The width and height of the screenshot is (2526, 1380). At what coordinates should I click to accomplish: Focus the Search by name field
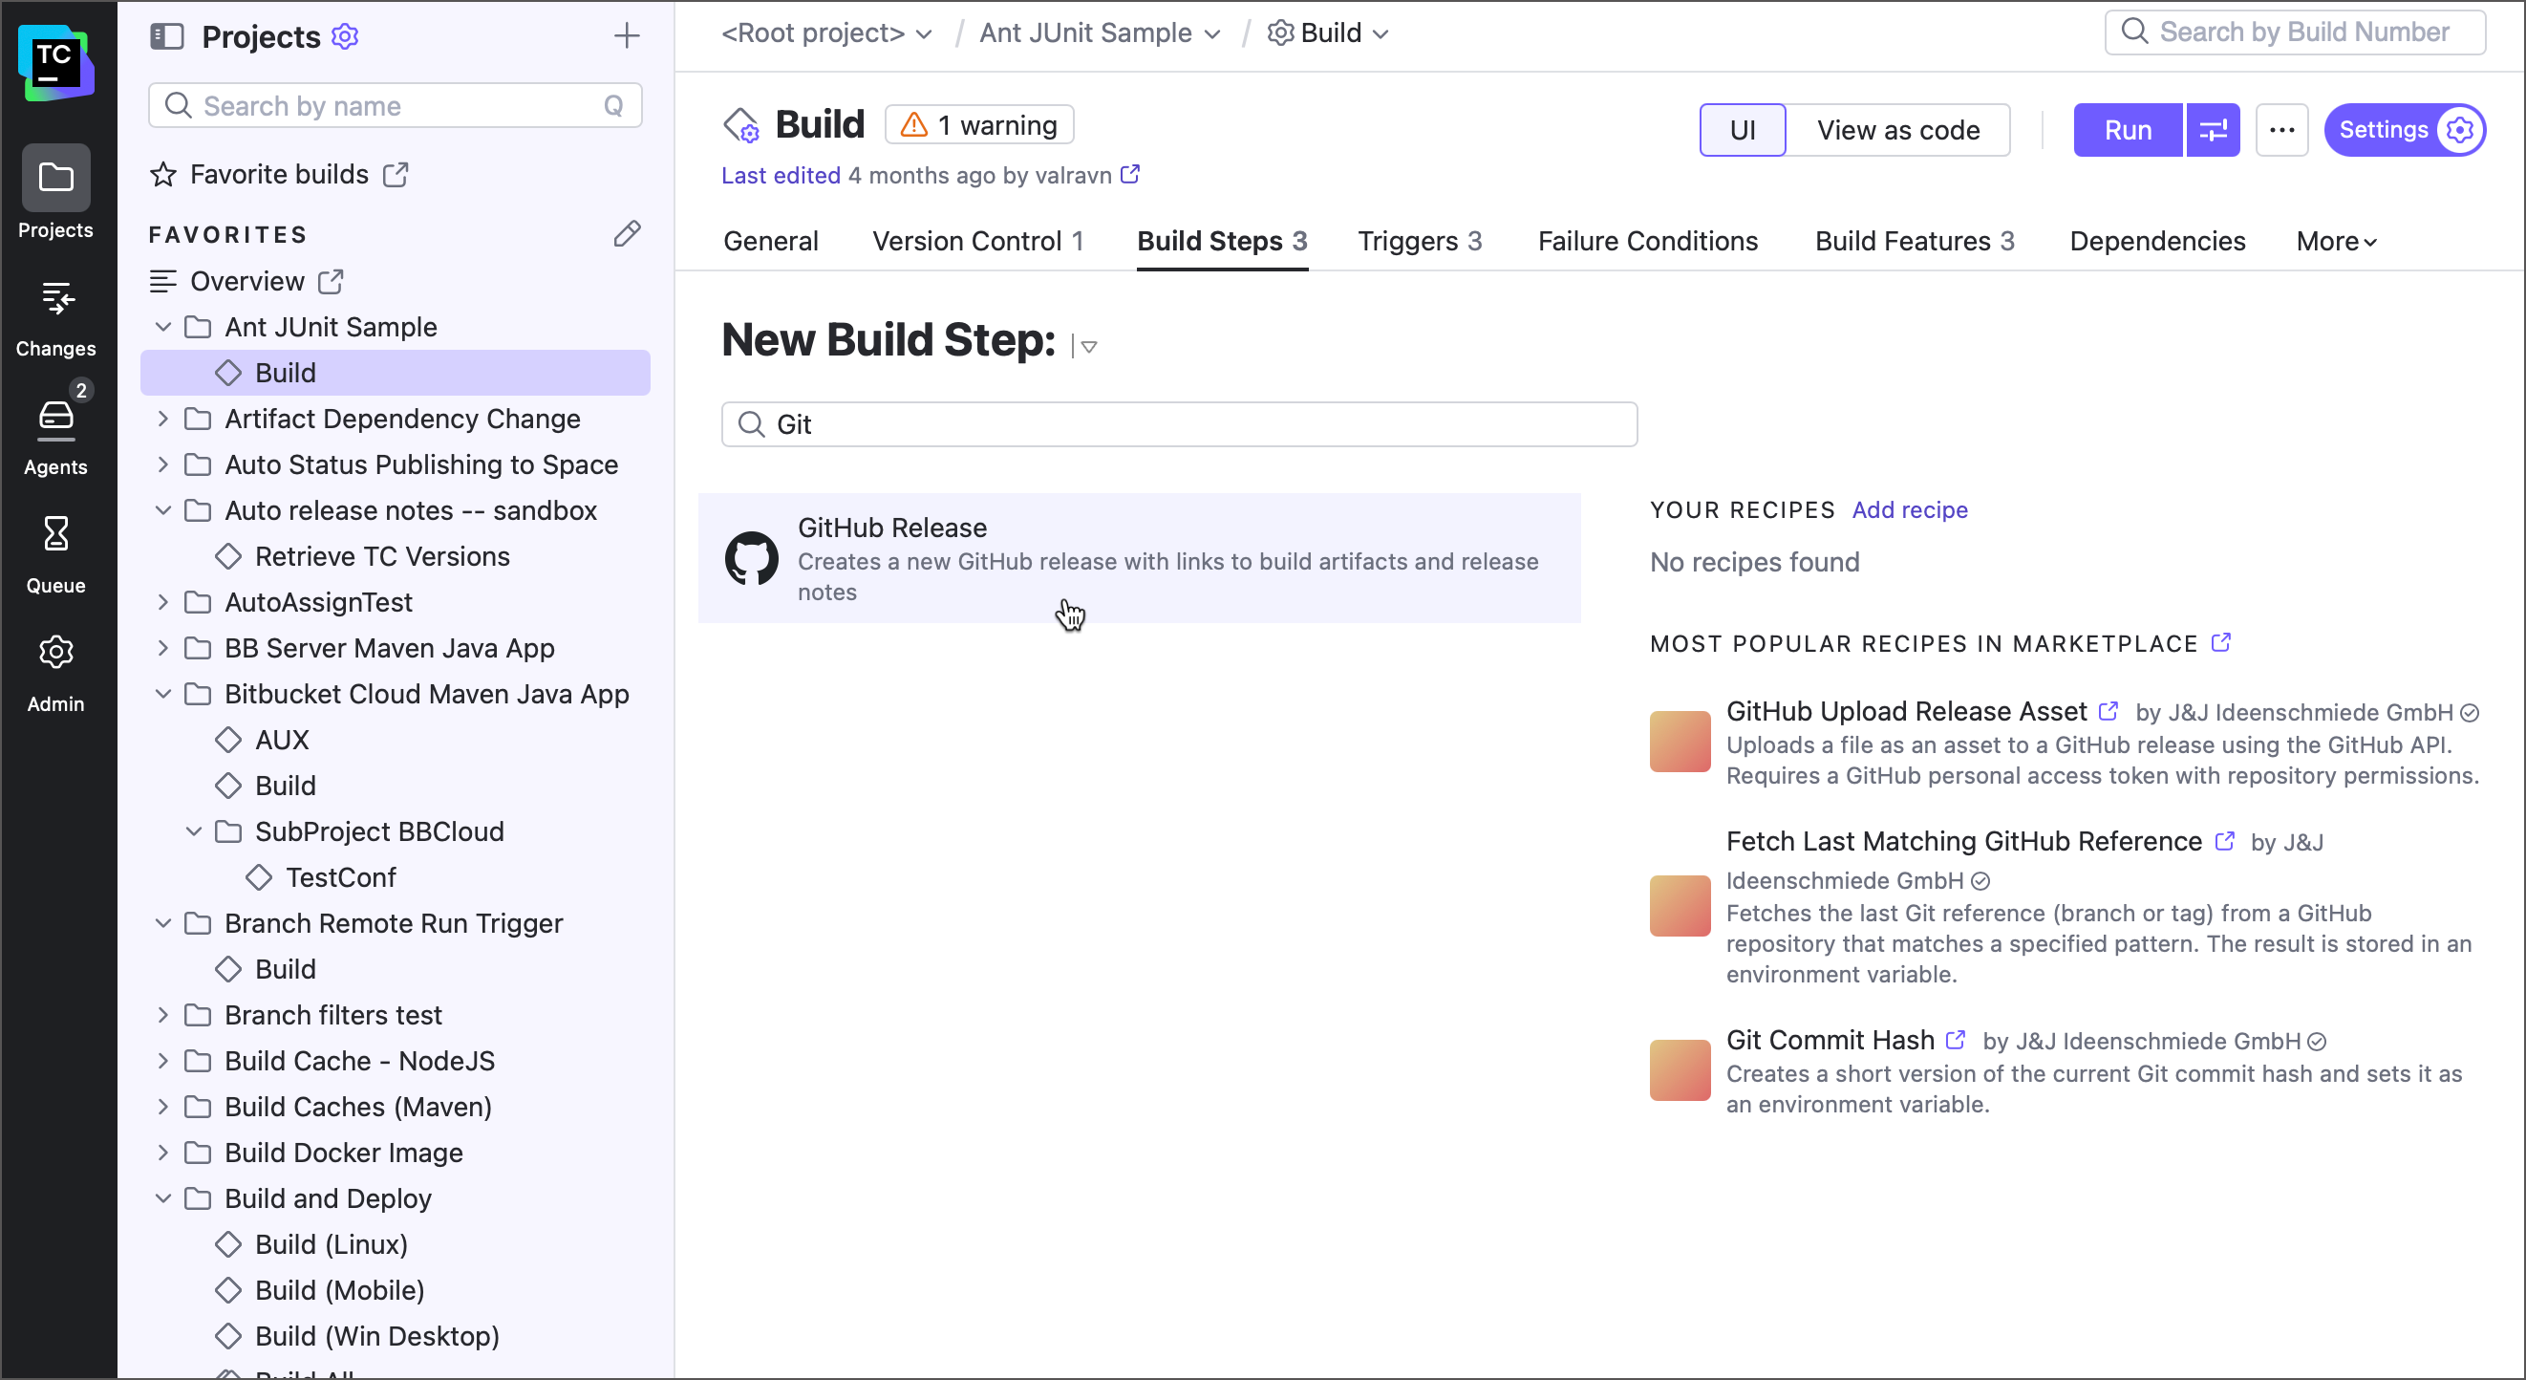tap(396, 105)
